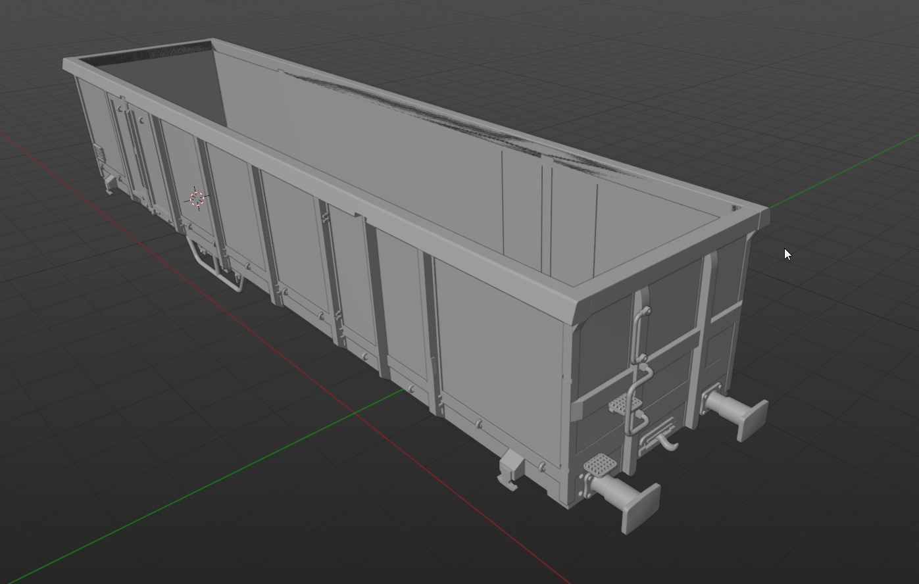Click the wagon's top rim at the near end
This screenshot has width=919, height=584.
[x=671, y=258]
